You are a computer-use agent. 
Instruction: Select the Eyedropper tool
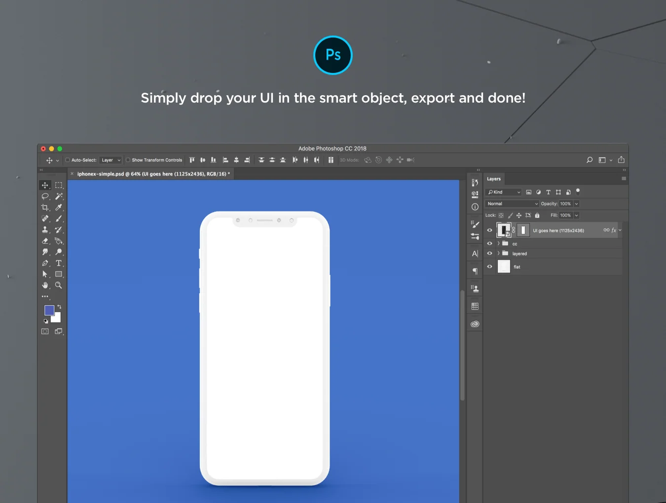[59, 208]
